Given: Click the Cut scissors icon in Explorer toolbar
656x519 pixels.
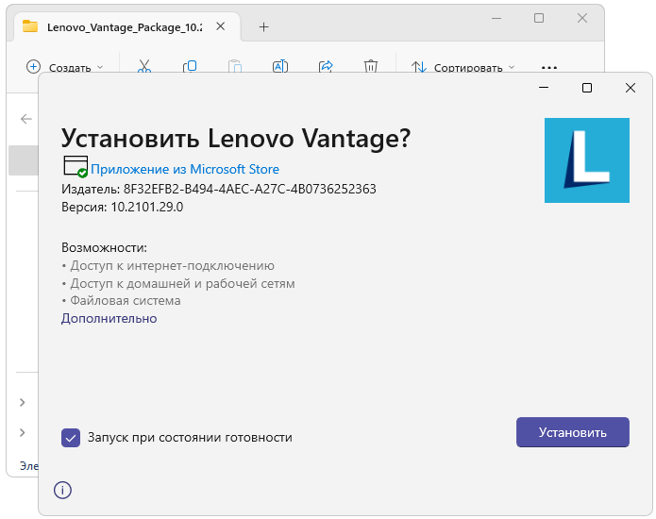Looking at the screenshot, I should click(144, 67).
